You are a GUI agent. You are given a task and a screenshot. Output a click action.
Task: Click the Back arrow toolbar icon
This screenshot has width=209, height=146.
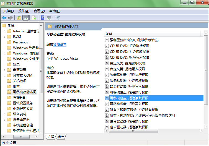point(4,18)
